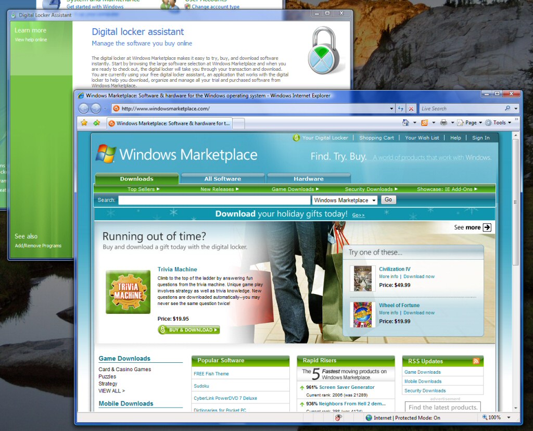Click the Security Downloads RSS link
533x431 pixels.
click(425, 390)
